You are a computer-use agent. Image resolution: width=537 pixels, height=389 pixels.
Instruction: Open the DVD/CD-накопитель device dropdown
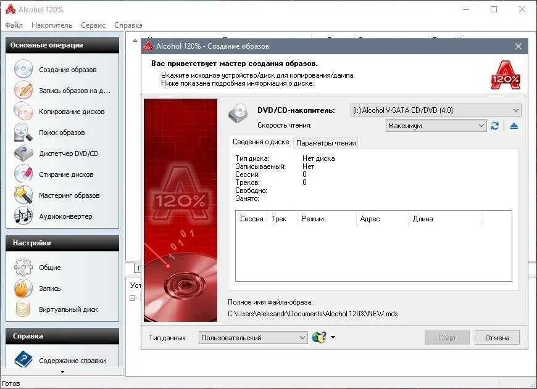tap(436, 110)
